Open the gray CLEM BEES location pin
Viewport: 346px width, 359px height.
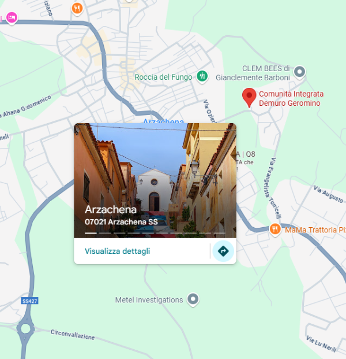click(x=299, y=72)
